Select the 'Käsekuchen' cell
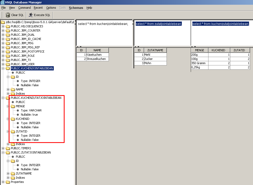The height and width of the screenshot is (185, 253). point(98,55)
